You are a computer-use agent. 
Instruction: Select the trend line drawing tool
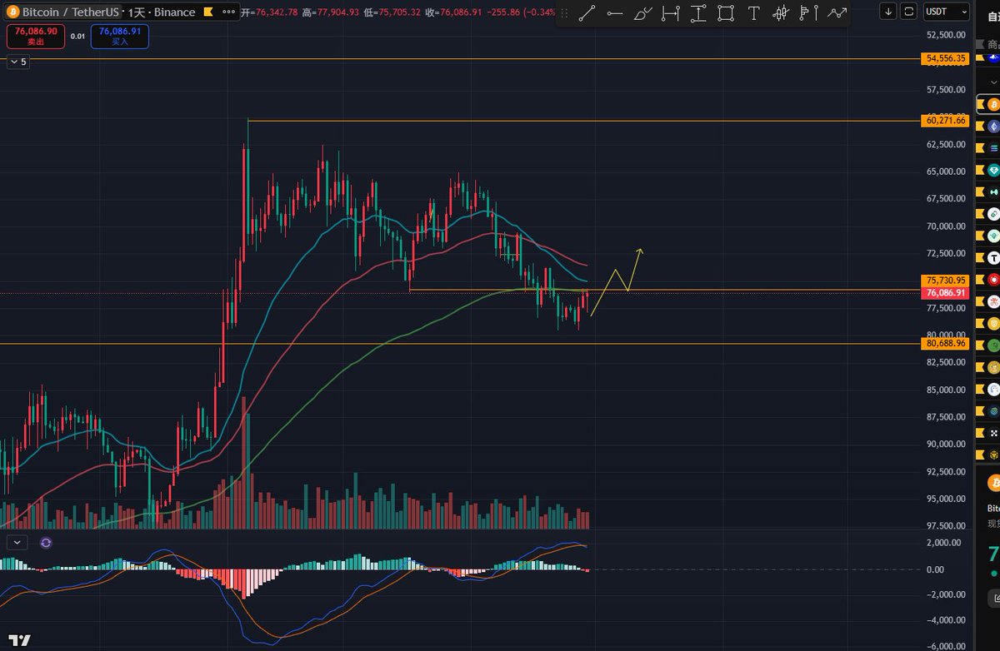click(587, 12)
